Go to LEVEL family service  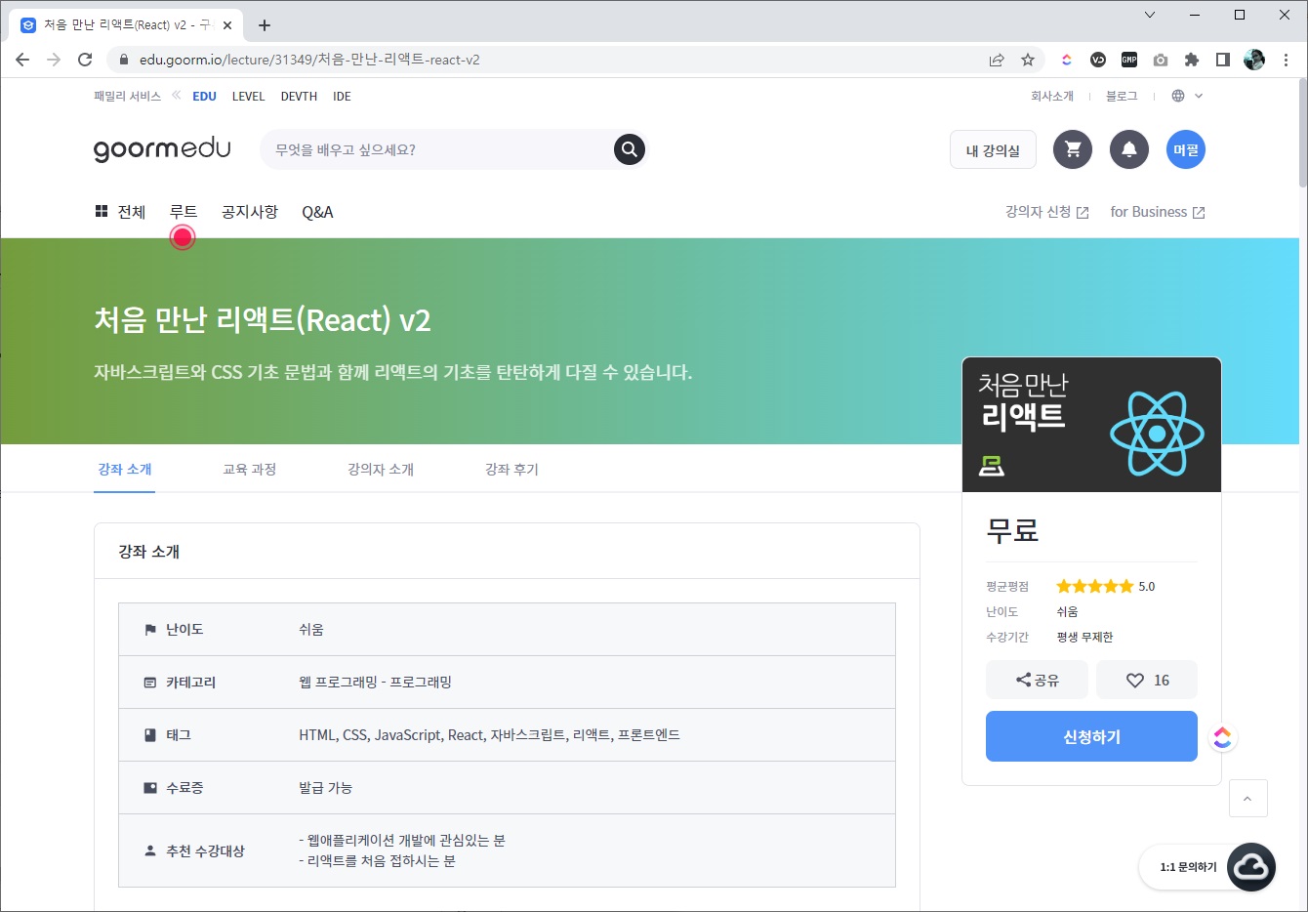pos(248,96)
